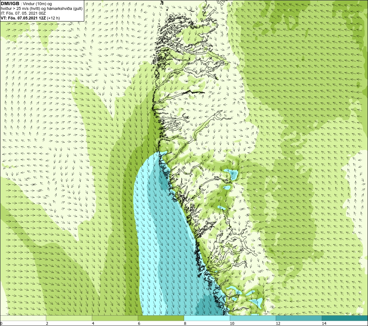The width and height of the screenshot is (368, 326).
Task: Click the 'Vindur (10m) og' label
Action: pyautogui.click(x=37, y=4)
